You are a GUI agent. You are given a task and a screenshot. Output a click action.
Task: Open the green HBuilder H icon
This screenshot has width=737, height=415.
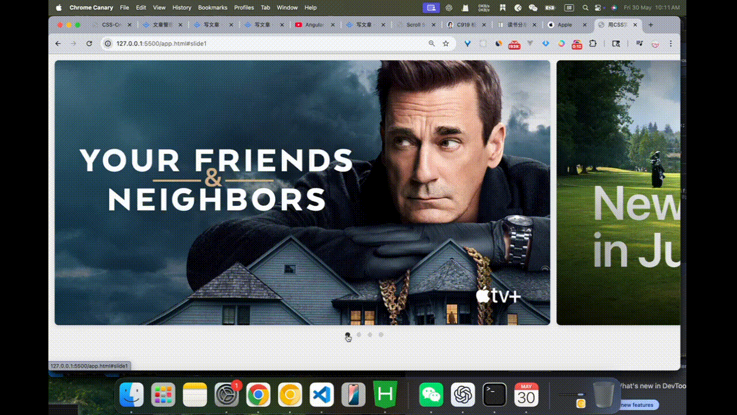tap(385, 395)
